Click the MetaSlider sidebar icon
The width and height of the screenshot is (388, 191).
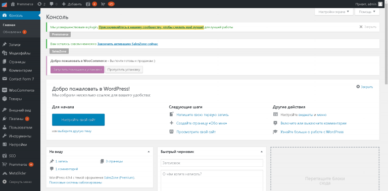(x=4, y=173)
